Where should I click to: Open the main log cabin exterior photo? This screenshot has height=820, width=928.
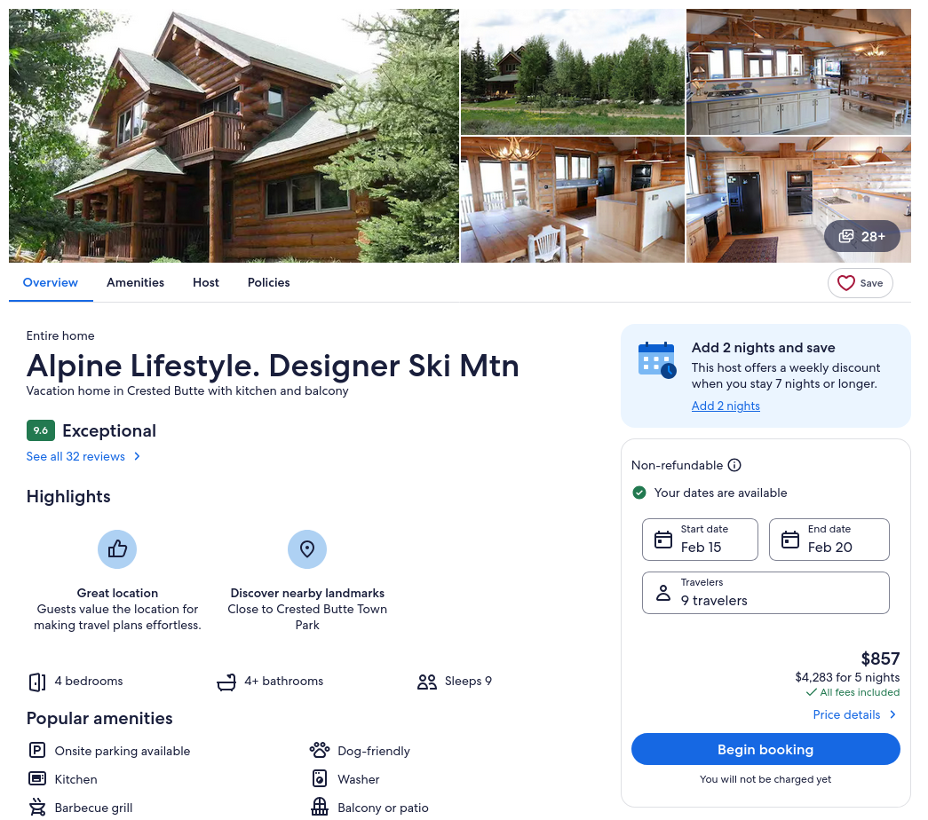tap(234, 136)
